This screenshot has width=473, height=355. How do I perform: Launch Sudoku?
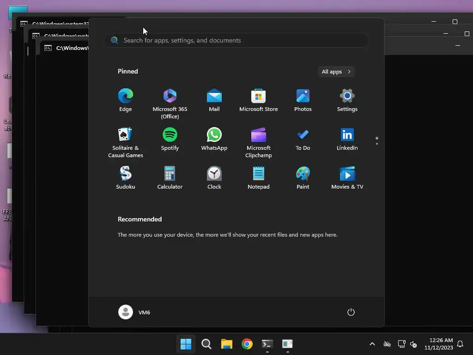(126, 178)
